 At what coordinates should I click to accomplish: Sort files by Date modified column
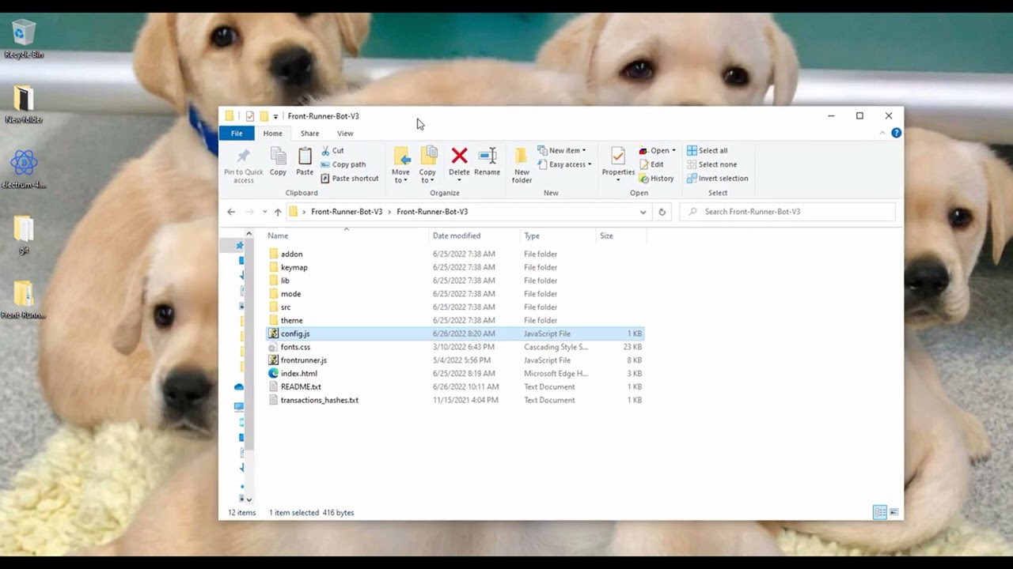point(474,236)
